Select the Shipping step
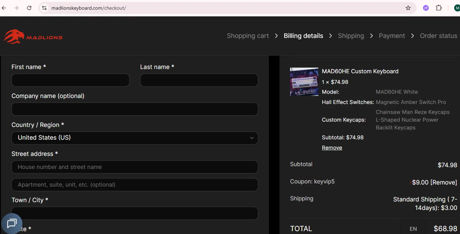 coord(351,36)
